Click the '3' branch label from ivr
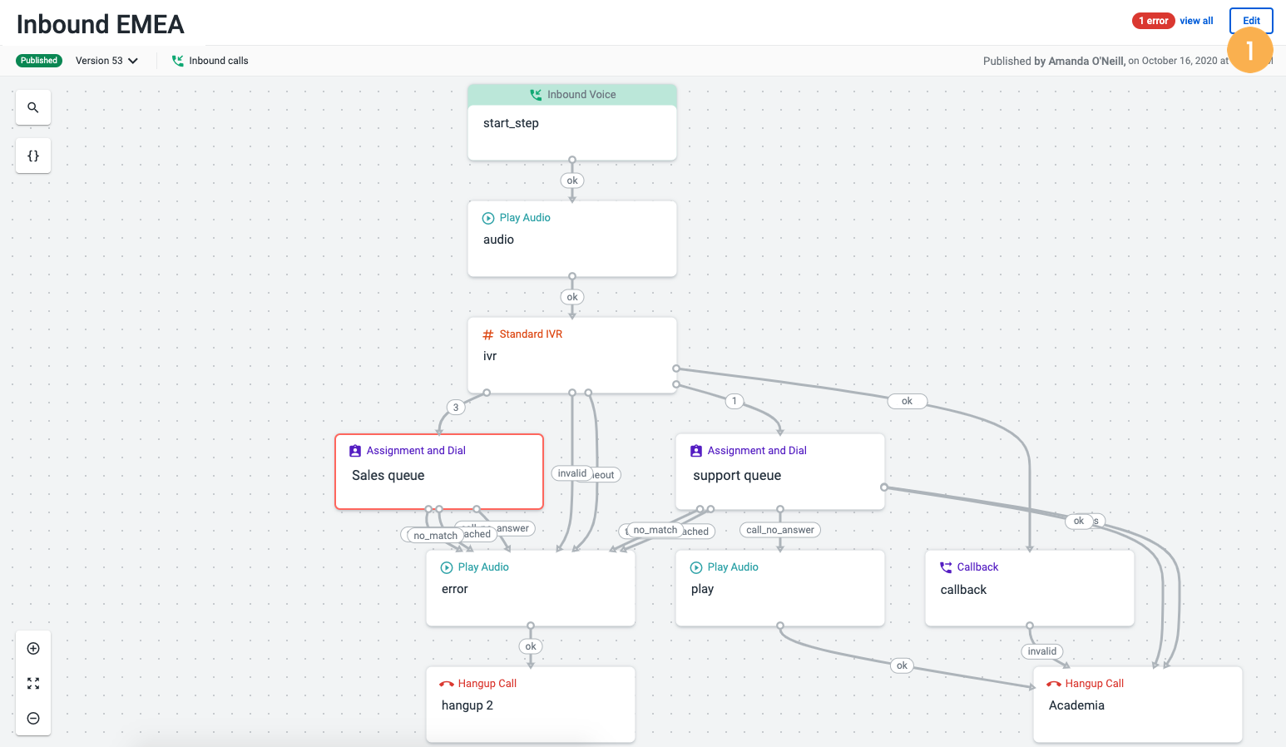The image size is (1286, 747). 456,408
